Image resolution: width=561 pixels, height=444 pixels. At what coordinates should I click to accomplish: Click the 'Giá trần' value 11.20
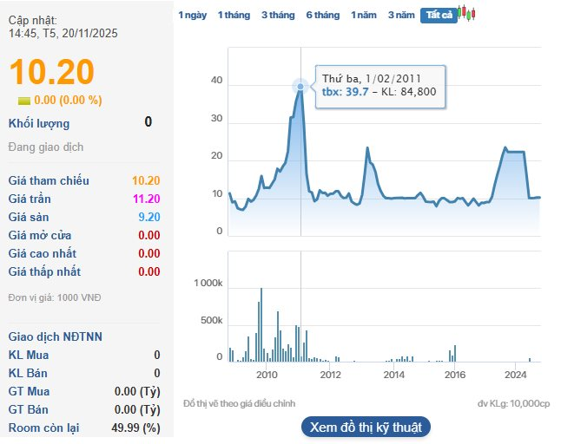146,199
